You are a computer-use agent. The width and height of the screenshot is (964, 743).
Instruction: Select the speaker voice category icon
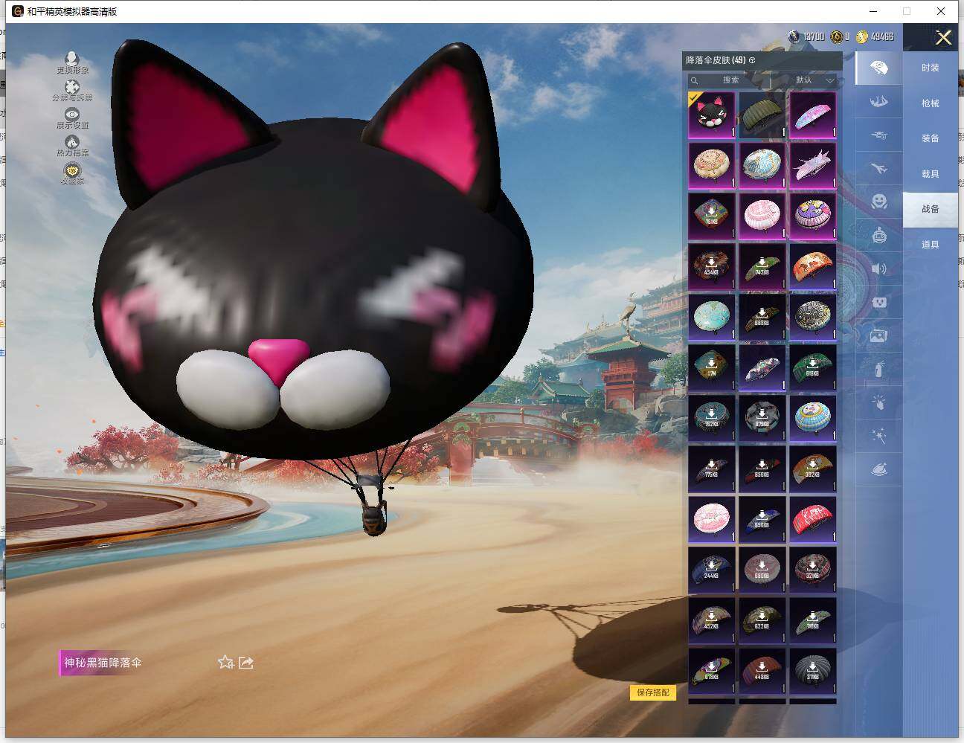pyautogui.click(x=878, y=268)
